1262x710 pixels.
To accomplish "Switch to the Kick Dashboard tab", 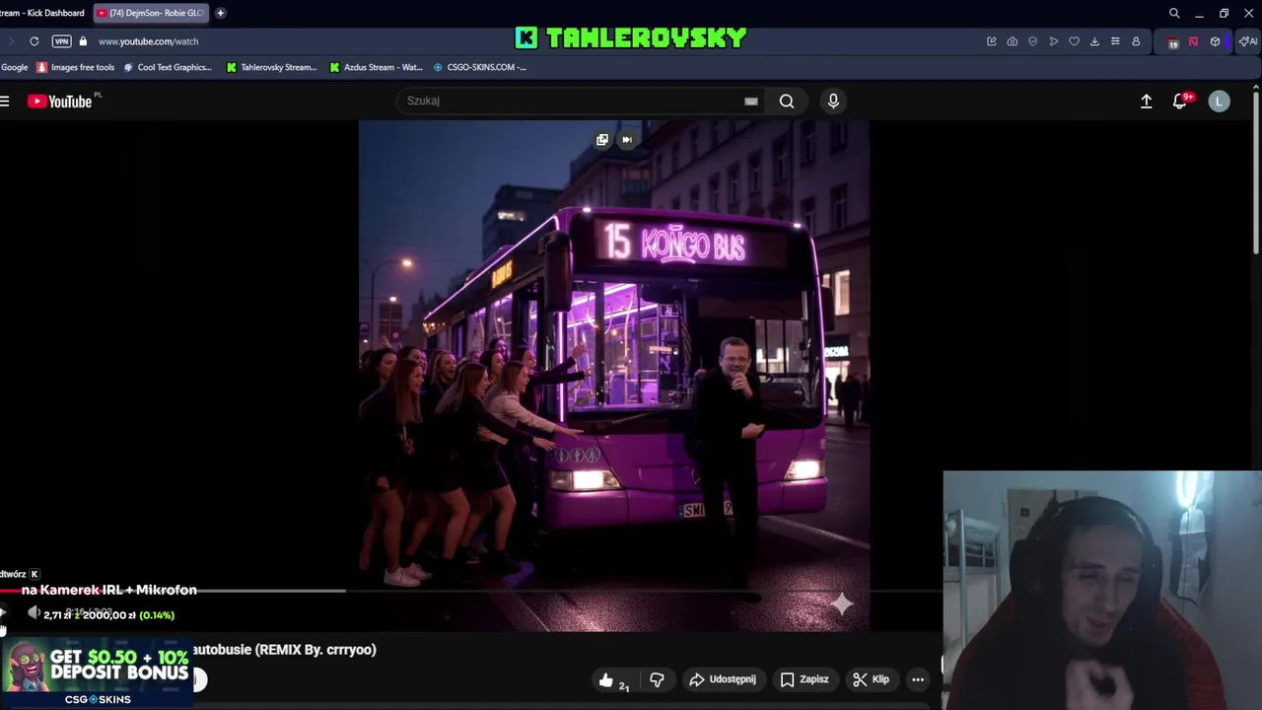I will point(43,13).
